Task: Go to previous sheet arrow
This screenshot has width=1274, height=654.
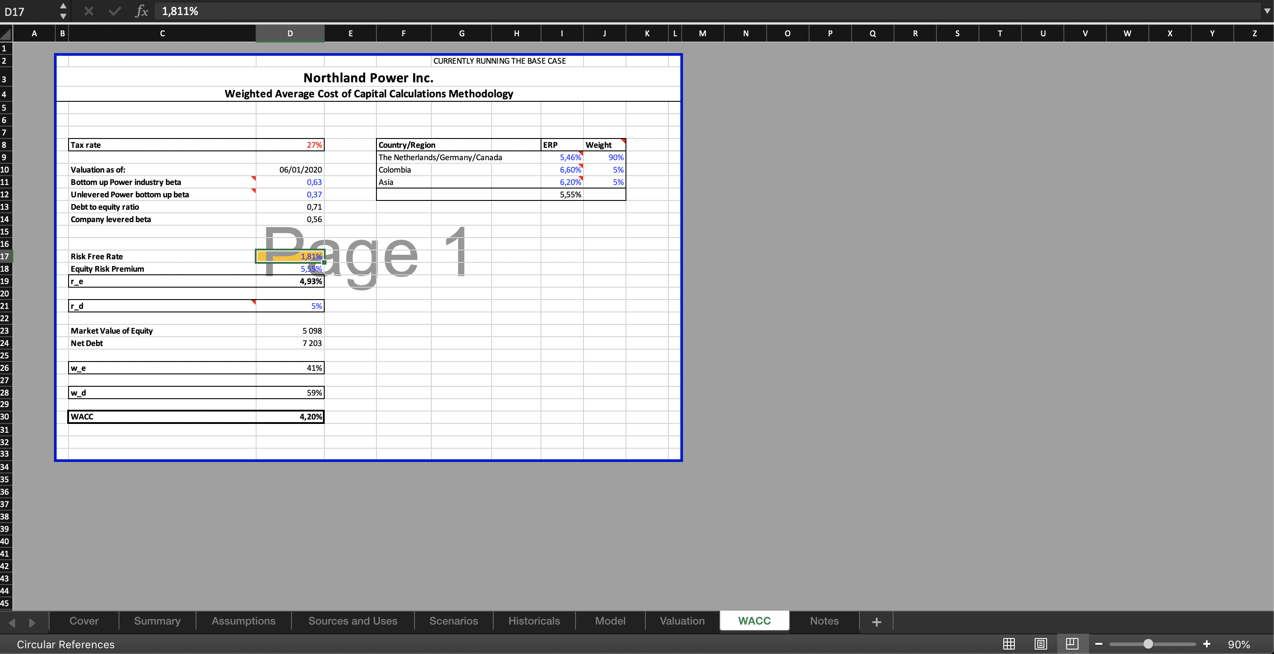Action: (12, 622)
